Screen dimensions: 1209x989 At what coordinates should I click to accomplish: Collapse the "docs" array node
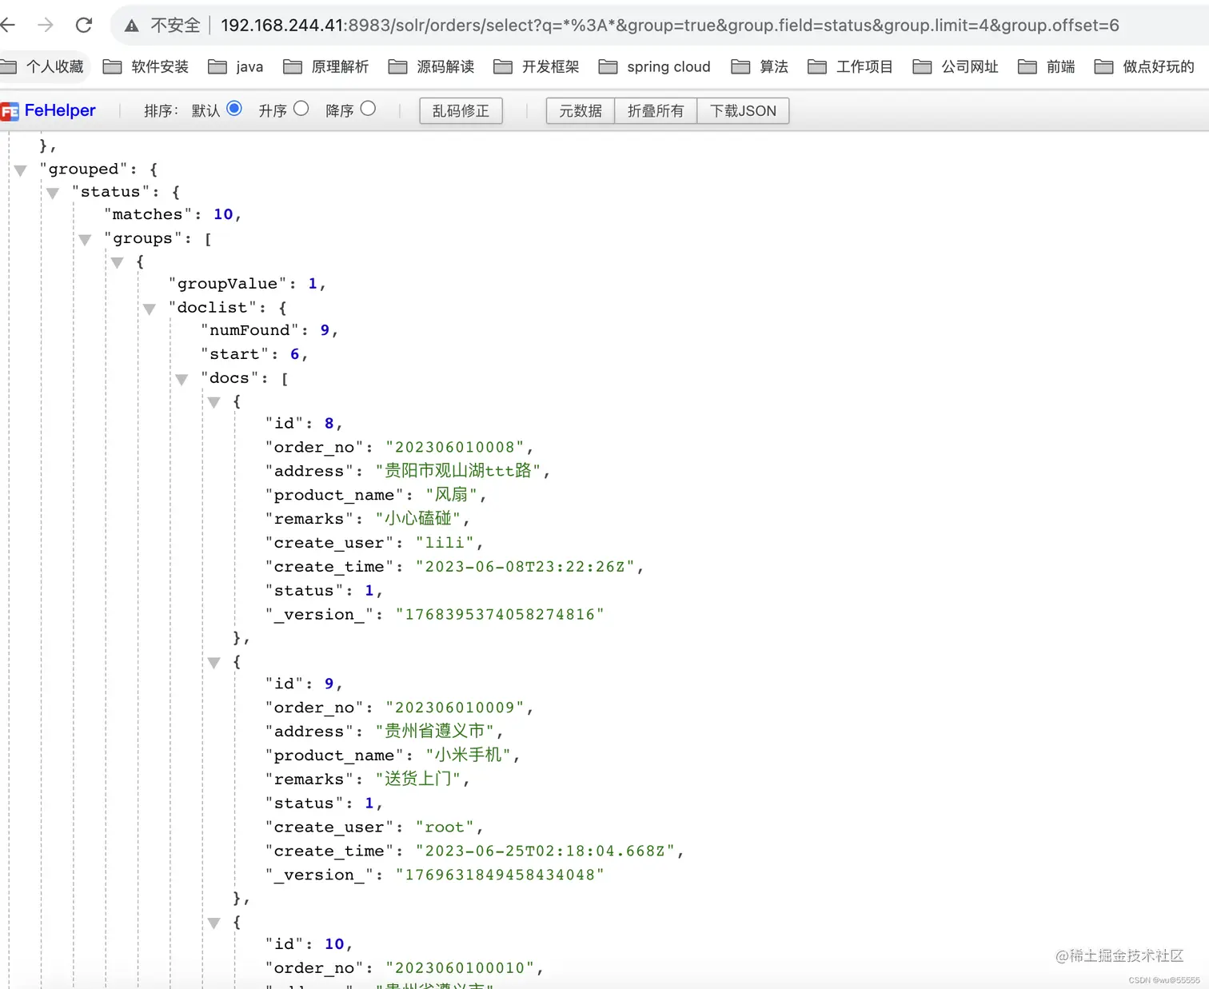tap(182, 379)
